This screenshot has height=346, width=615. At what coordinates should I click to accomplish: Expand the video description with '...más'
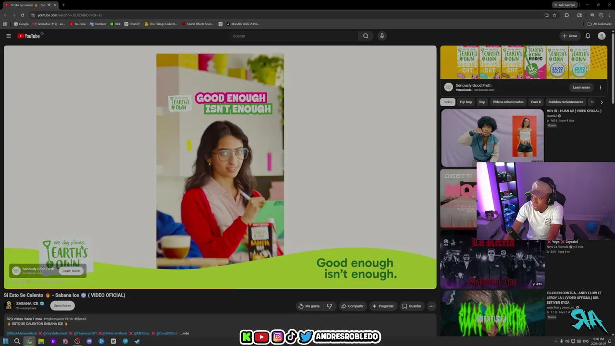tap(184, 333)
